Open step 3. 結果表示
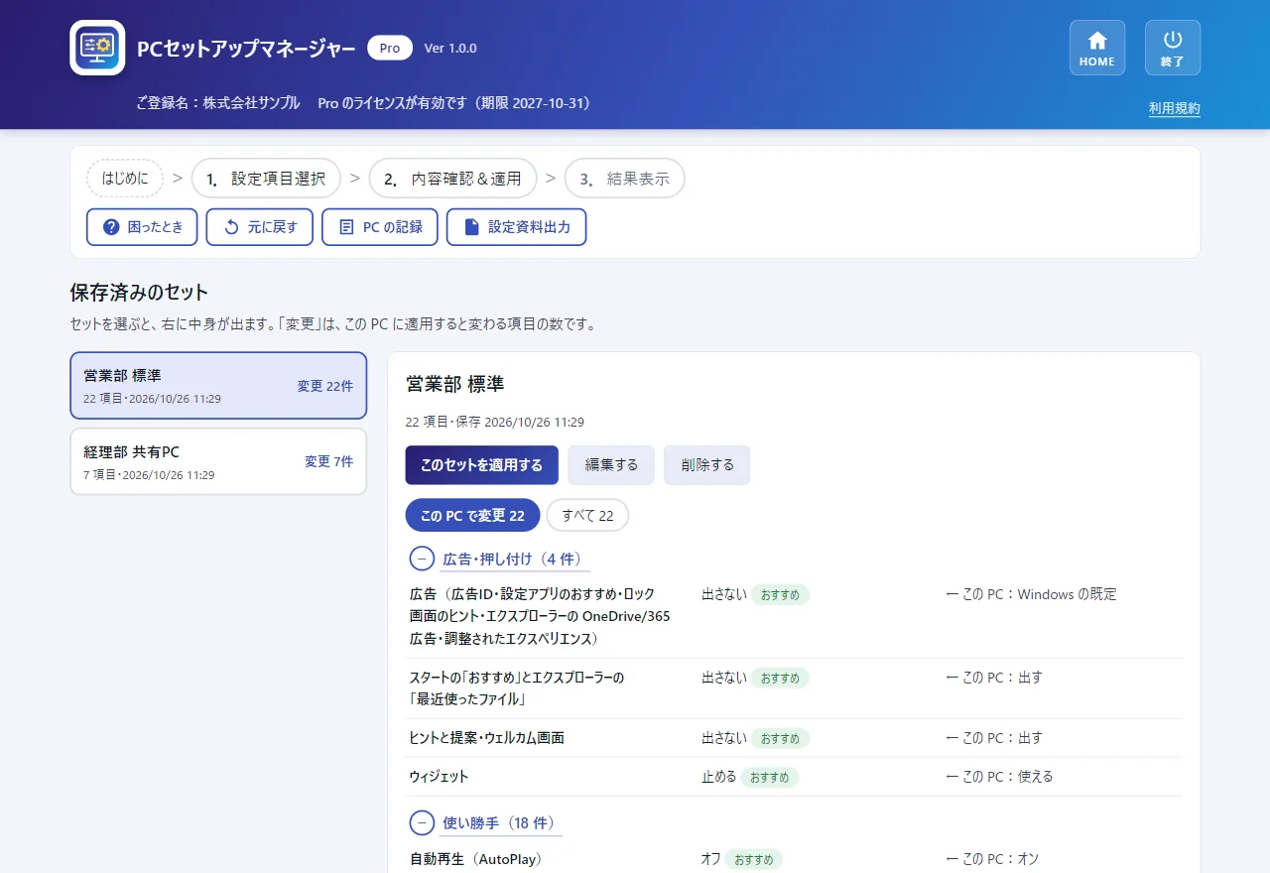 [624, 179]
